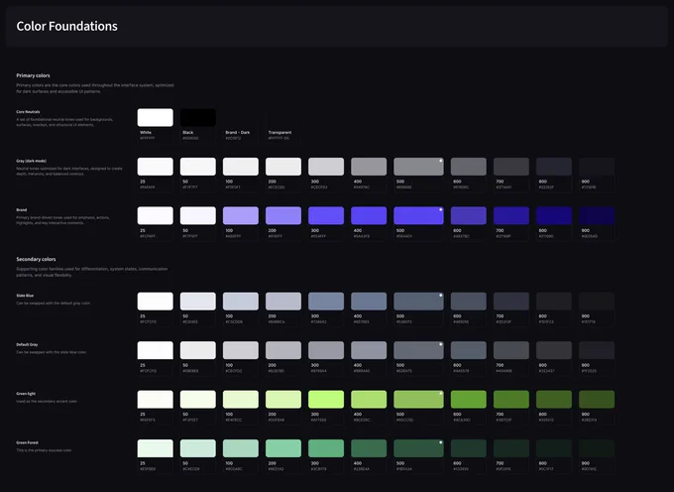Pick the Green Forest 50 swatch
674x492 pixels.
(197, 448)
